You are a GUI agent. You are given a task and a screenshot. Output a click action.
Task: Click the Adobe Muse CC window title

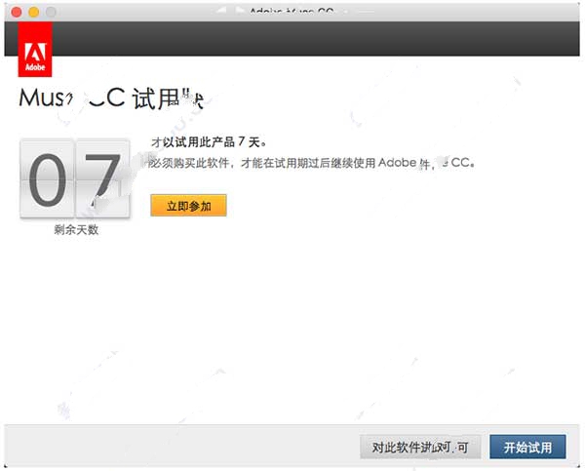pyautogui.click(x=292, y=11)
